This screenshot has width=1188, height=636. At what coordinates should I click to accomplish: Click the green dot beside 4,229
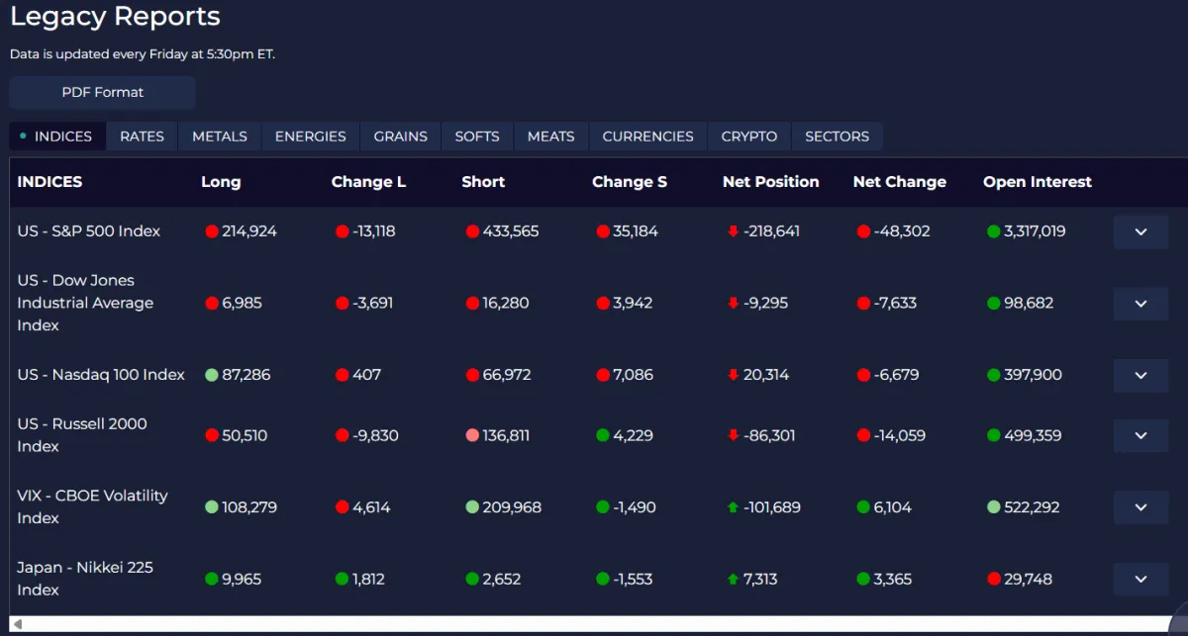603,435
